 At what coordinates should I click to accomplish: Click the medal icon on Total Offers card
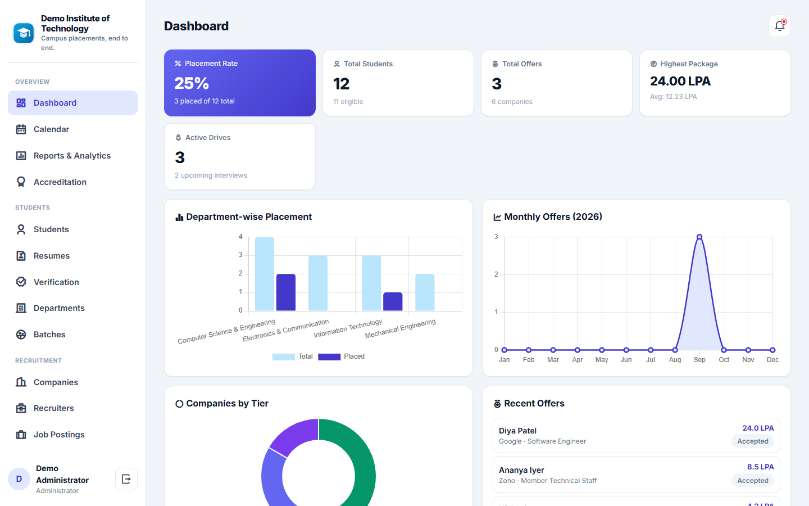click(496, 64)
